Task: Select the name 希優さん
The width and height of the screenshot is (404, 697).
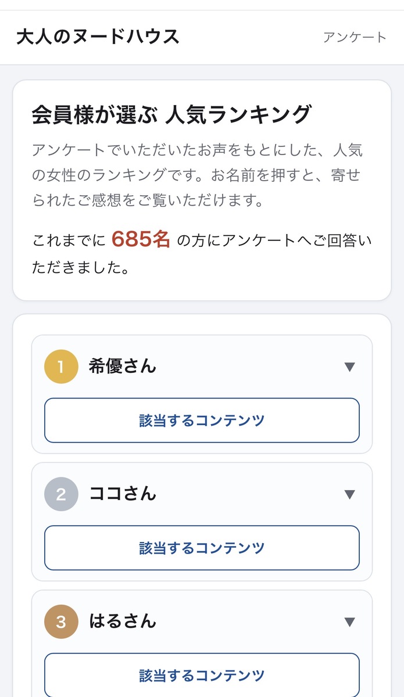Action: [123, 367]
